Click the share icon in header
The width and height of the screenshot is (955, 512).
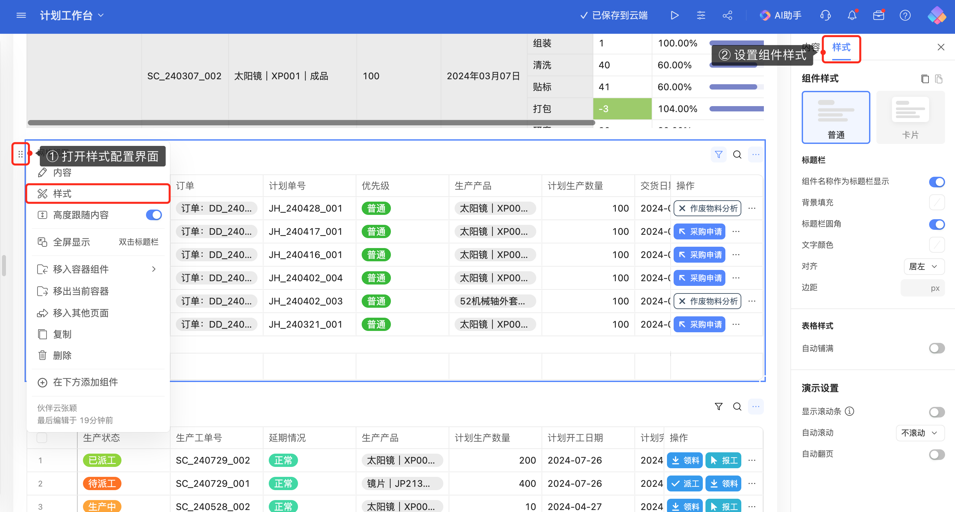(727, 15)
